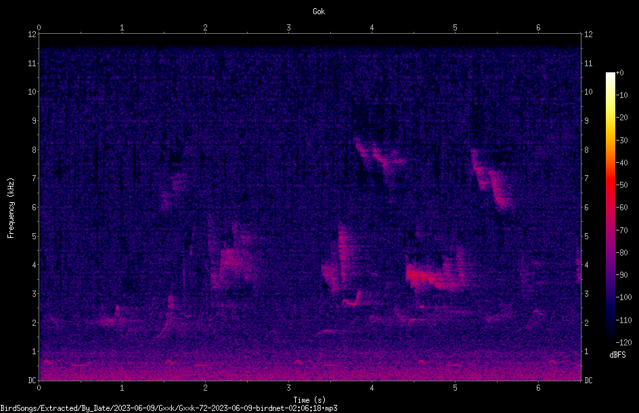Click the "-100" color scale label
Image resolution: width=639 pixels, height=413 pixels.
623,297
